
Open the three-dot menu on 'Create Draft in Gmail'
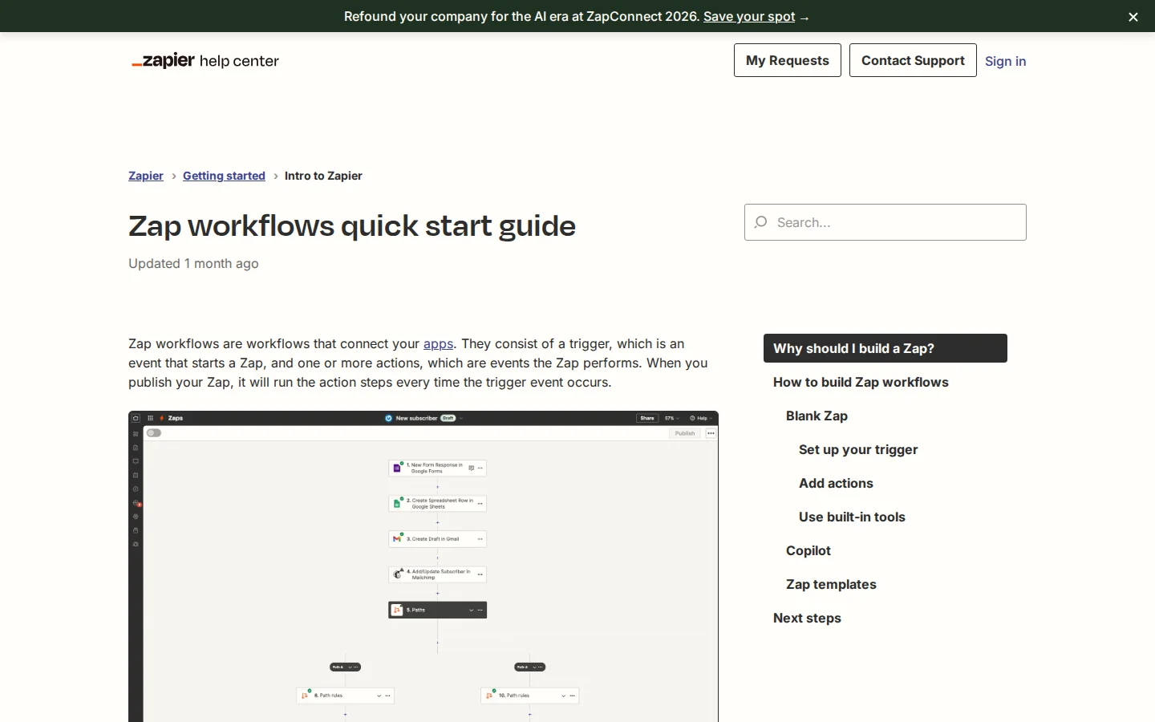click(x=480, y=539)
